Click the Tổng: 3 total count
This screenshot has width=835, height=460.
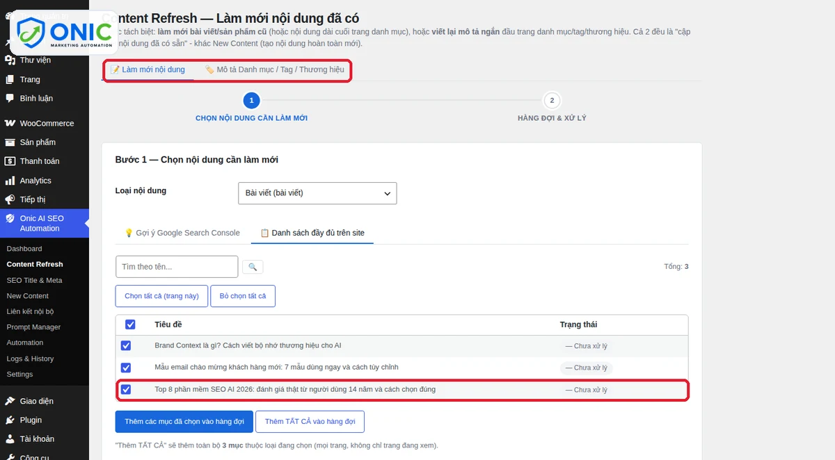coord(676,267)
